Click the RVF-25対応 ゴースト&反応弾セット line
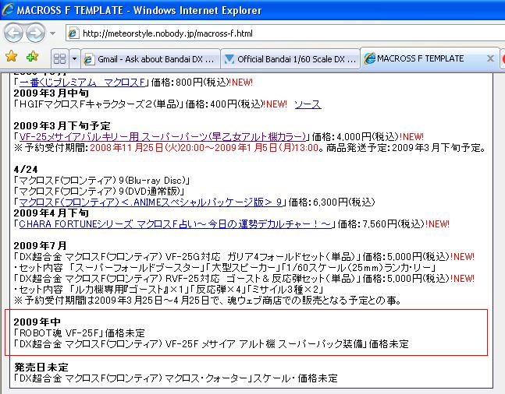Image resolution: width=505 pixels, height=394 pixels. point(244,278)
